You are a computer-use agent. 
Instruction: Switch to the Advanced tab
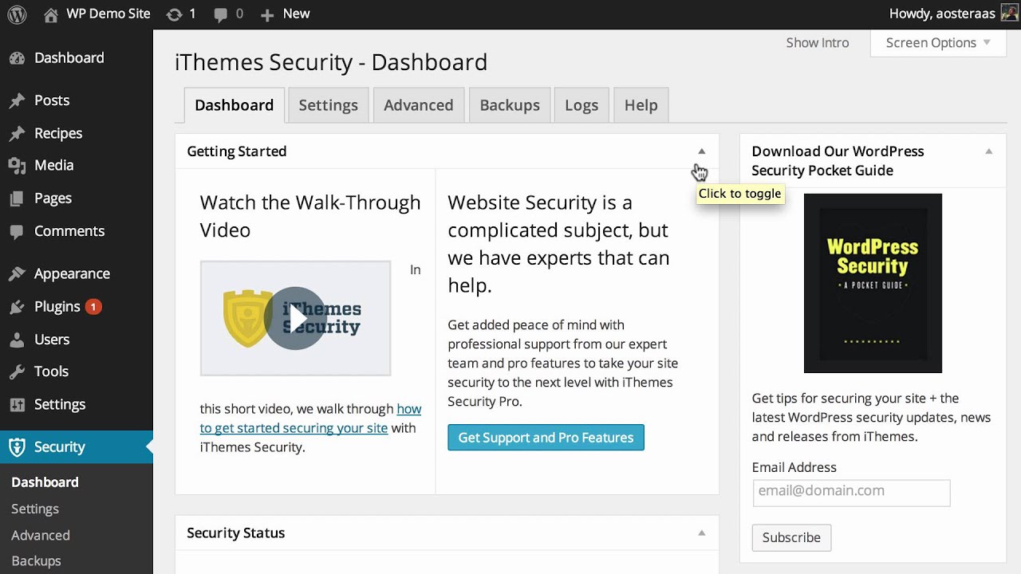(x=419, y=105)
